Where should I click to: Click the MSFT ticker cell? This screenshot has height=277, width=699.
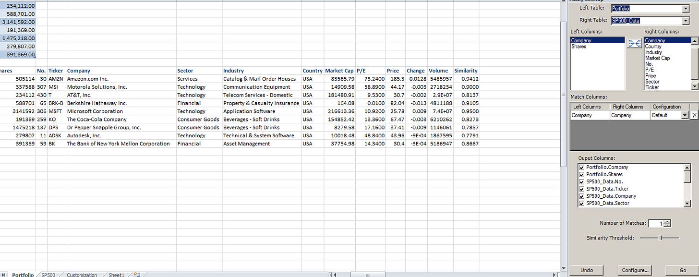tap(57, 111)
